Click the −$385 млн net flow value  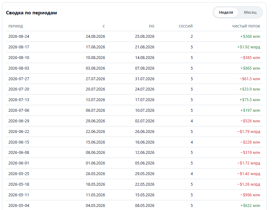point(250,58)
